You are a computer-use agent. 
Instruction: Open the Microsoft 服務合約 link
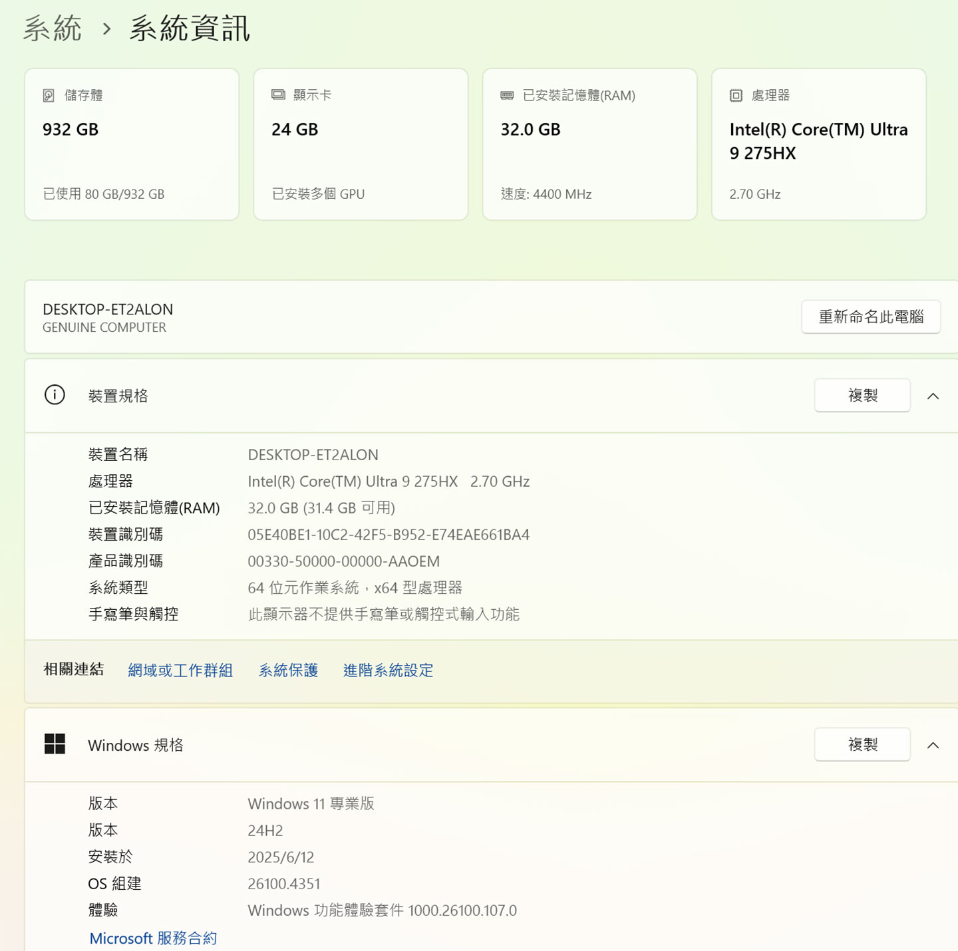[153, 938]
